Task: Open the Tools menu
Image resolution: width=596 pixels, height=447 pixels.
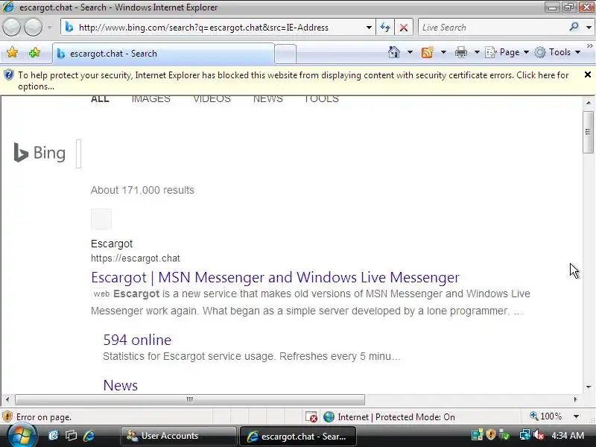Action: (x=557, y=52)
